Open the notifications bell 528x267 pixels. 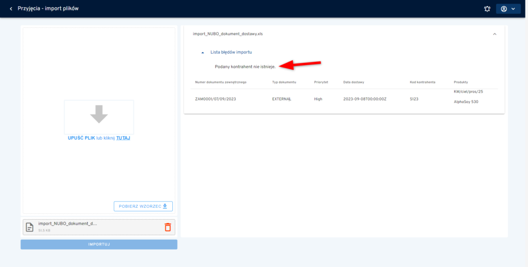click(x=487, y=9)
